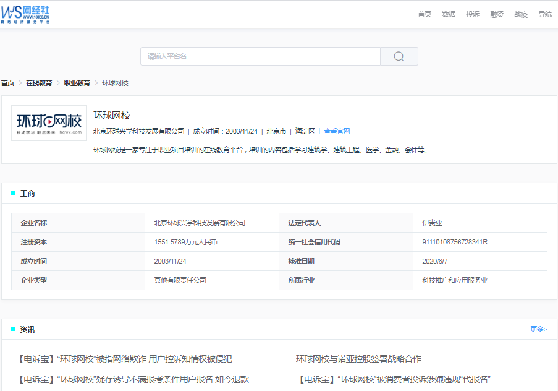Click inside the 请输入平台名 search box

[260, 56]
